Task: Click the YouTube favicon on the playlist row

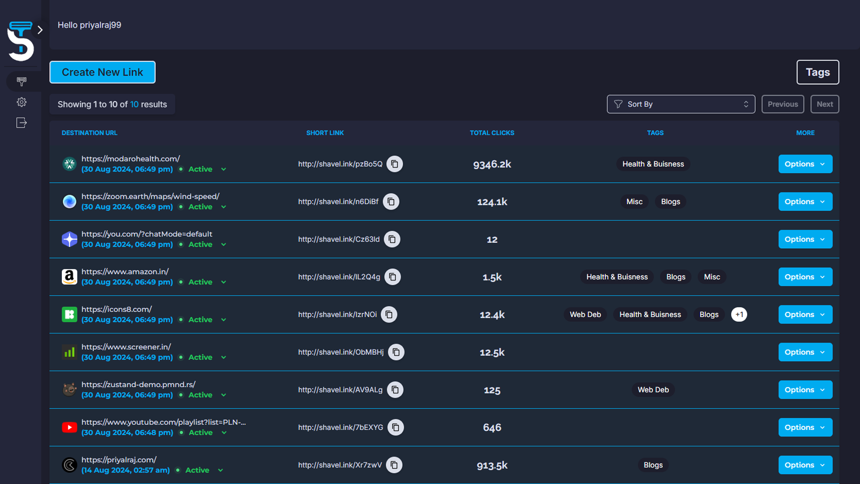Action: click(69, 427)
